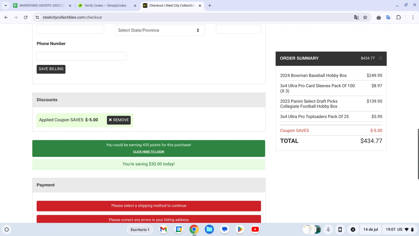Click 2023 Panini Select Draft Picks item
419x236 pixels.
(309, 104)
